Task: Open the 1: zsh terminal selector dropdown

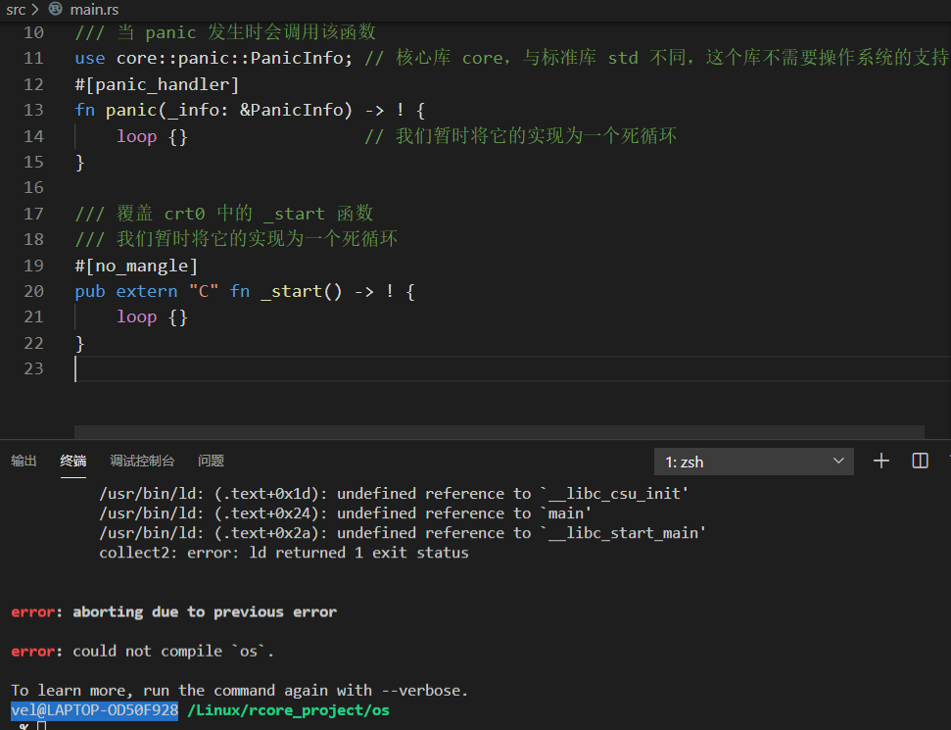Action: (753, 462)
